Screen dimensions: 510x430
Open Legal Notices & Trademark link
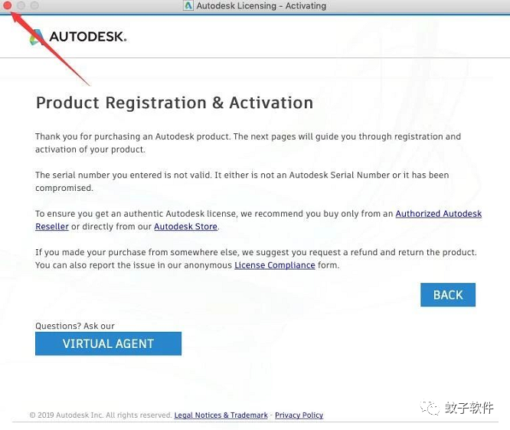point(221,415)
